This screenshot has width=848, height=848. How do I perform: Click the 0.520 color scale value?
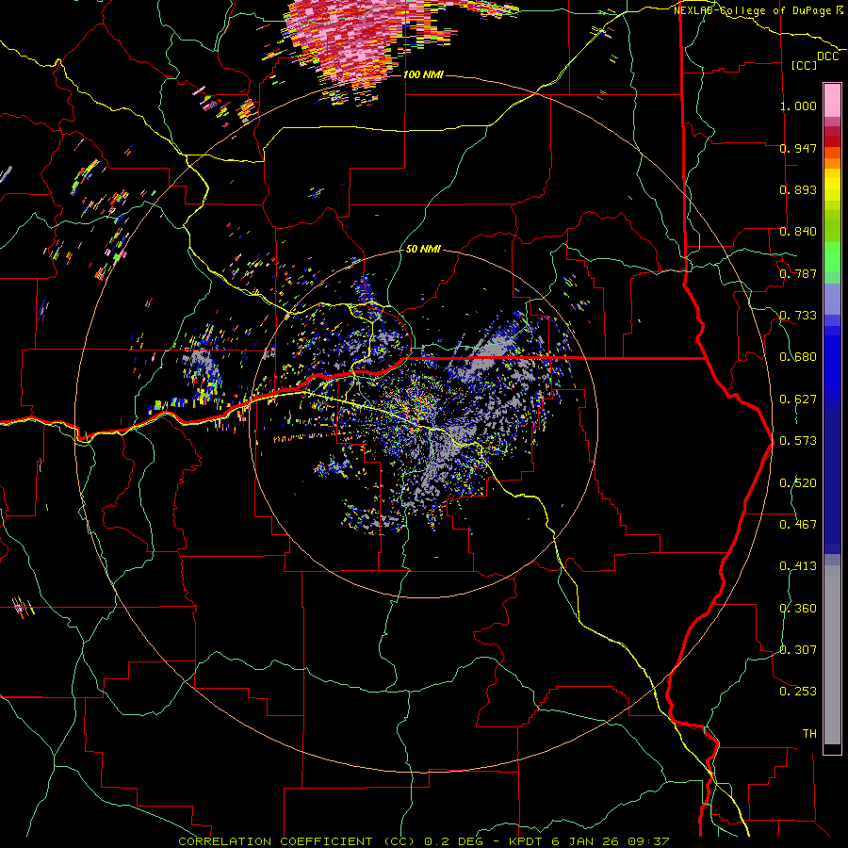click(x=798, y=483)
